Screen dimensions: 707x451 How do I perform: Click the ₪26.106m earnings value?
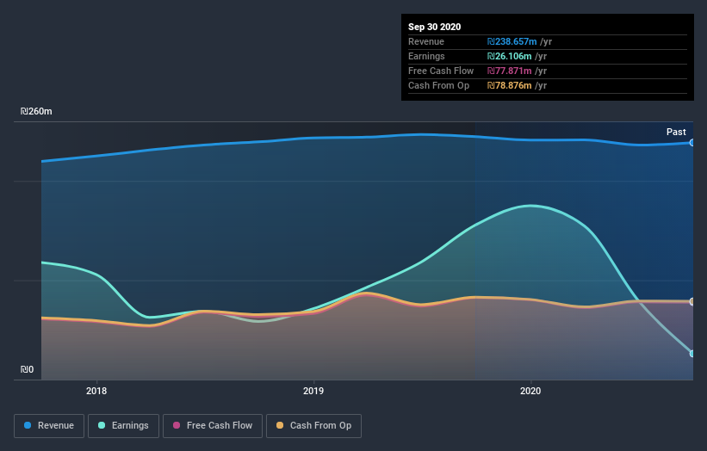tap(509, 56)
